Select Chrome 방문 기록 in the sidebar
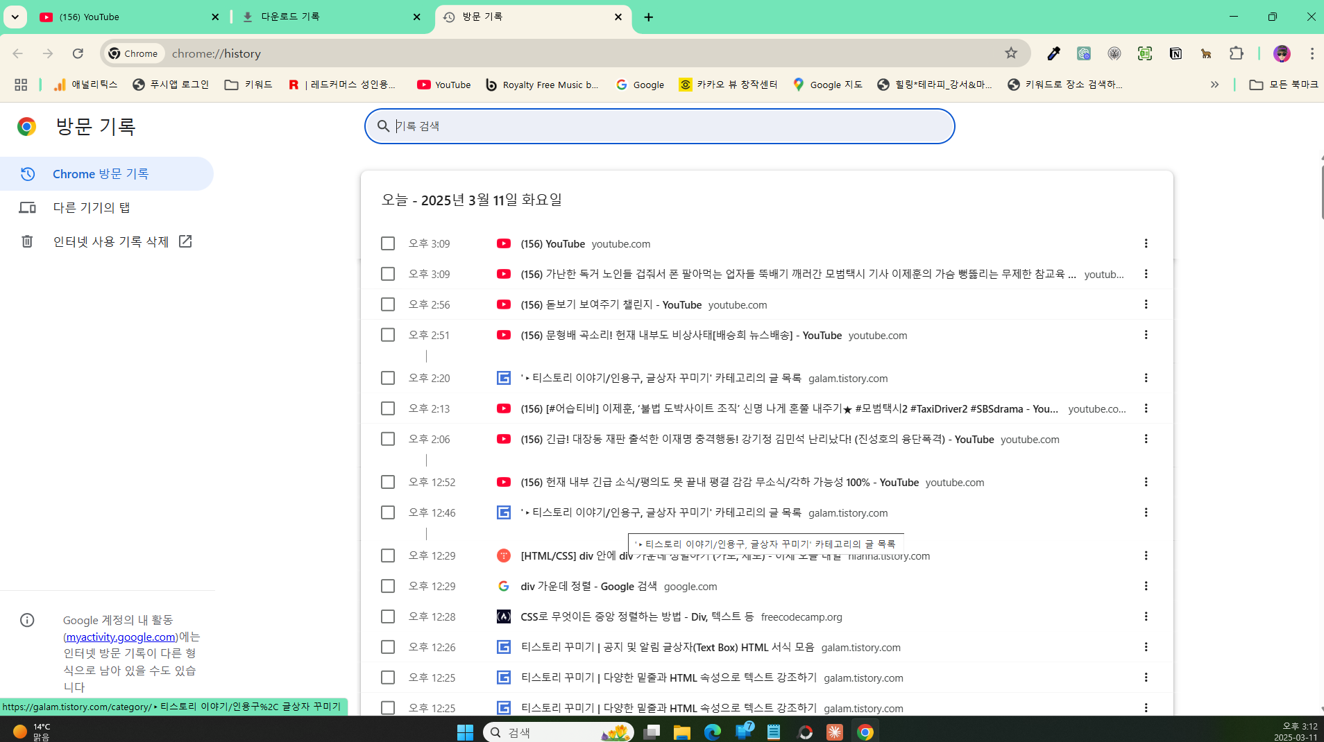This screenshot has width=1324, height=742. click(100, 174)
